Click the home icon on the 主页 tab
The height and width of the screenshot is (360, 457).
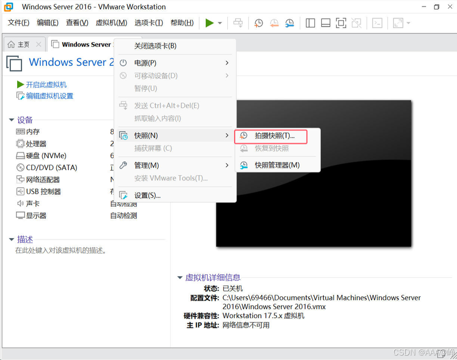(11, 44)
